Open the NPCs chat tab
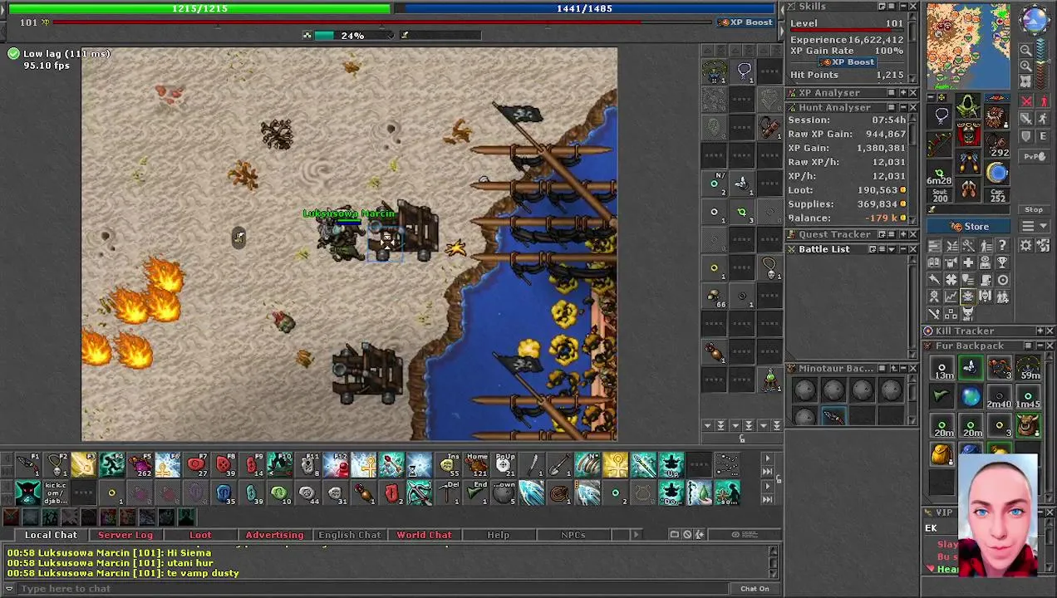1057x598 pixels. [x=573, y=536]
